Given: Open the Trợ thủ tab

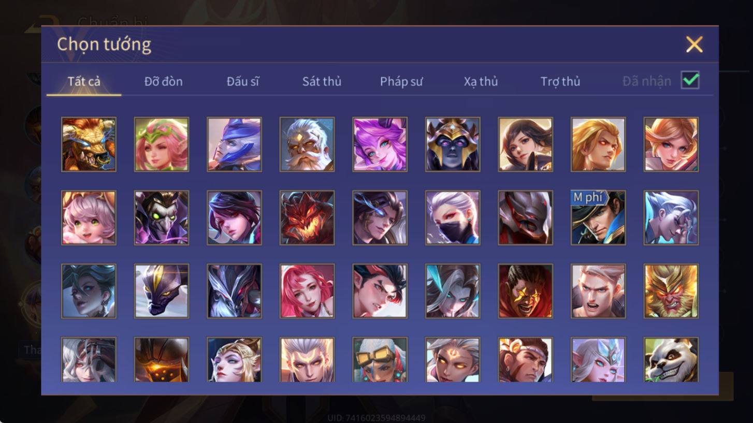Looking at the screenshot, I should 560,81.
